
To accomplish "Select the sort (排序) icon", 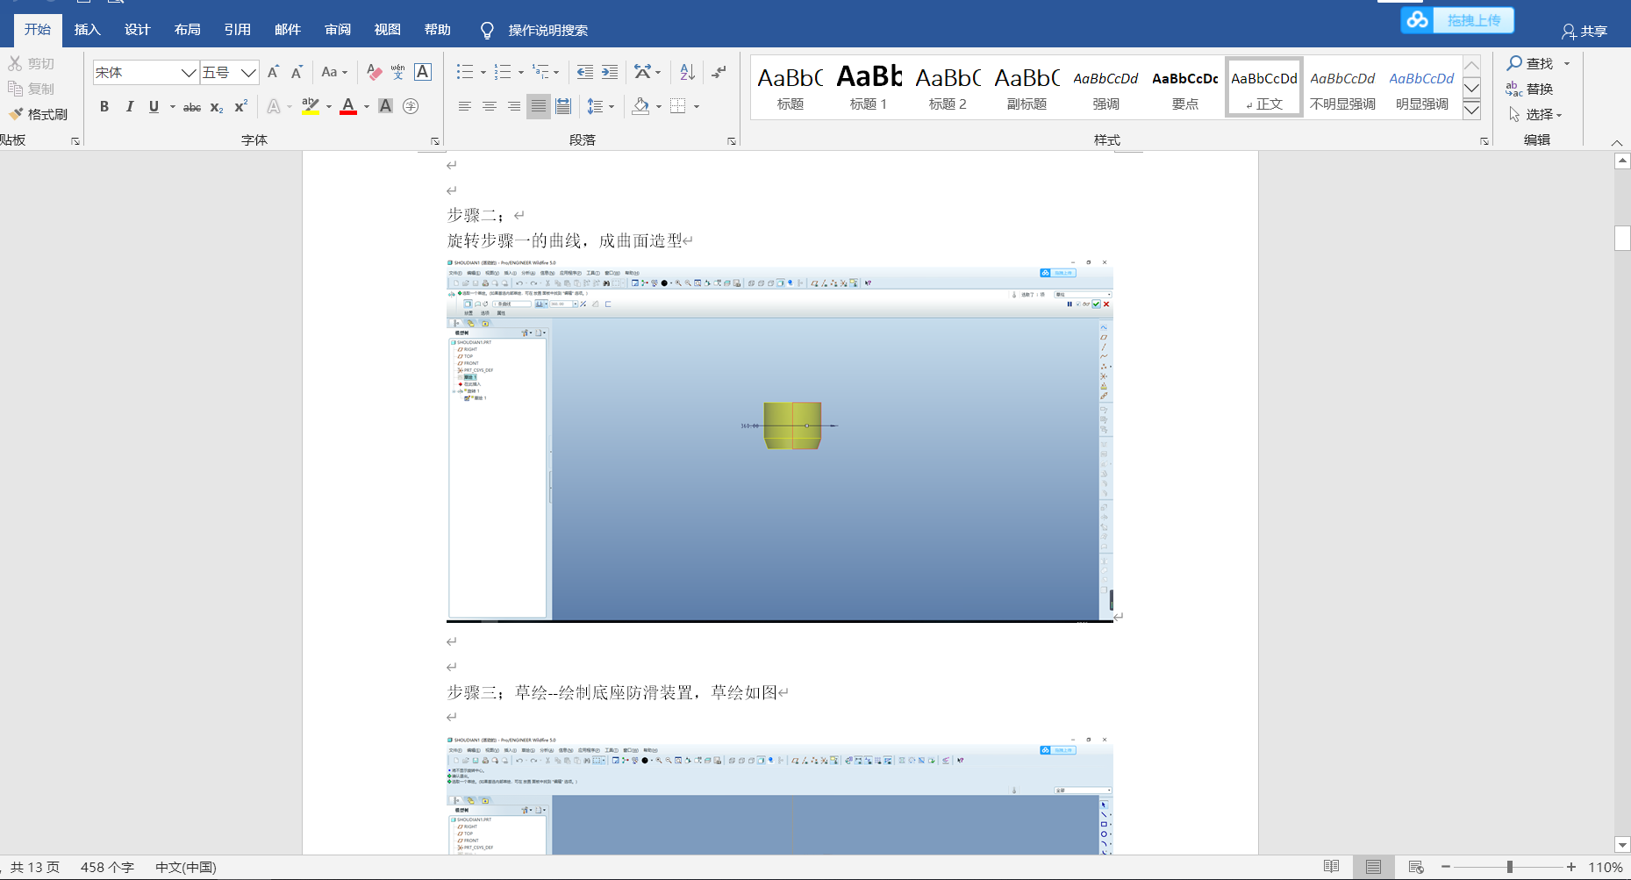I will click(686, 71).
